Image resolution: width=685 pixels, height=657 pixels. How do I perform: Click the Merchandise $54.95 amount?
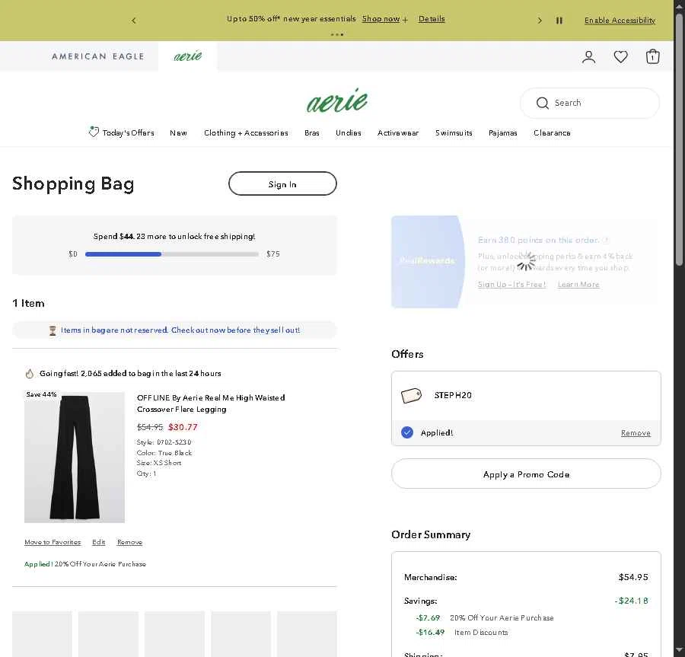click(x=633, y=577)
